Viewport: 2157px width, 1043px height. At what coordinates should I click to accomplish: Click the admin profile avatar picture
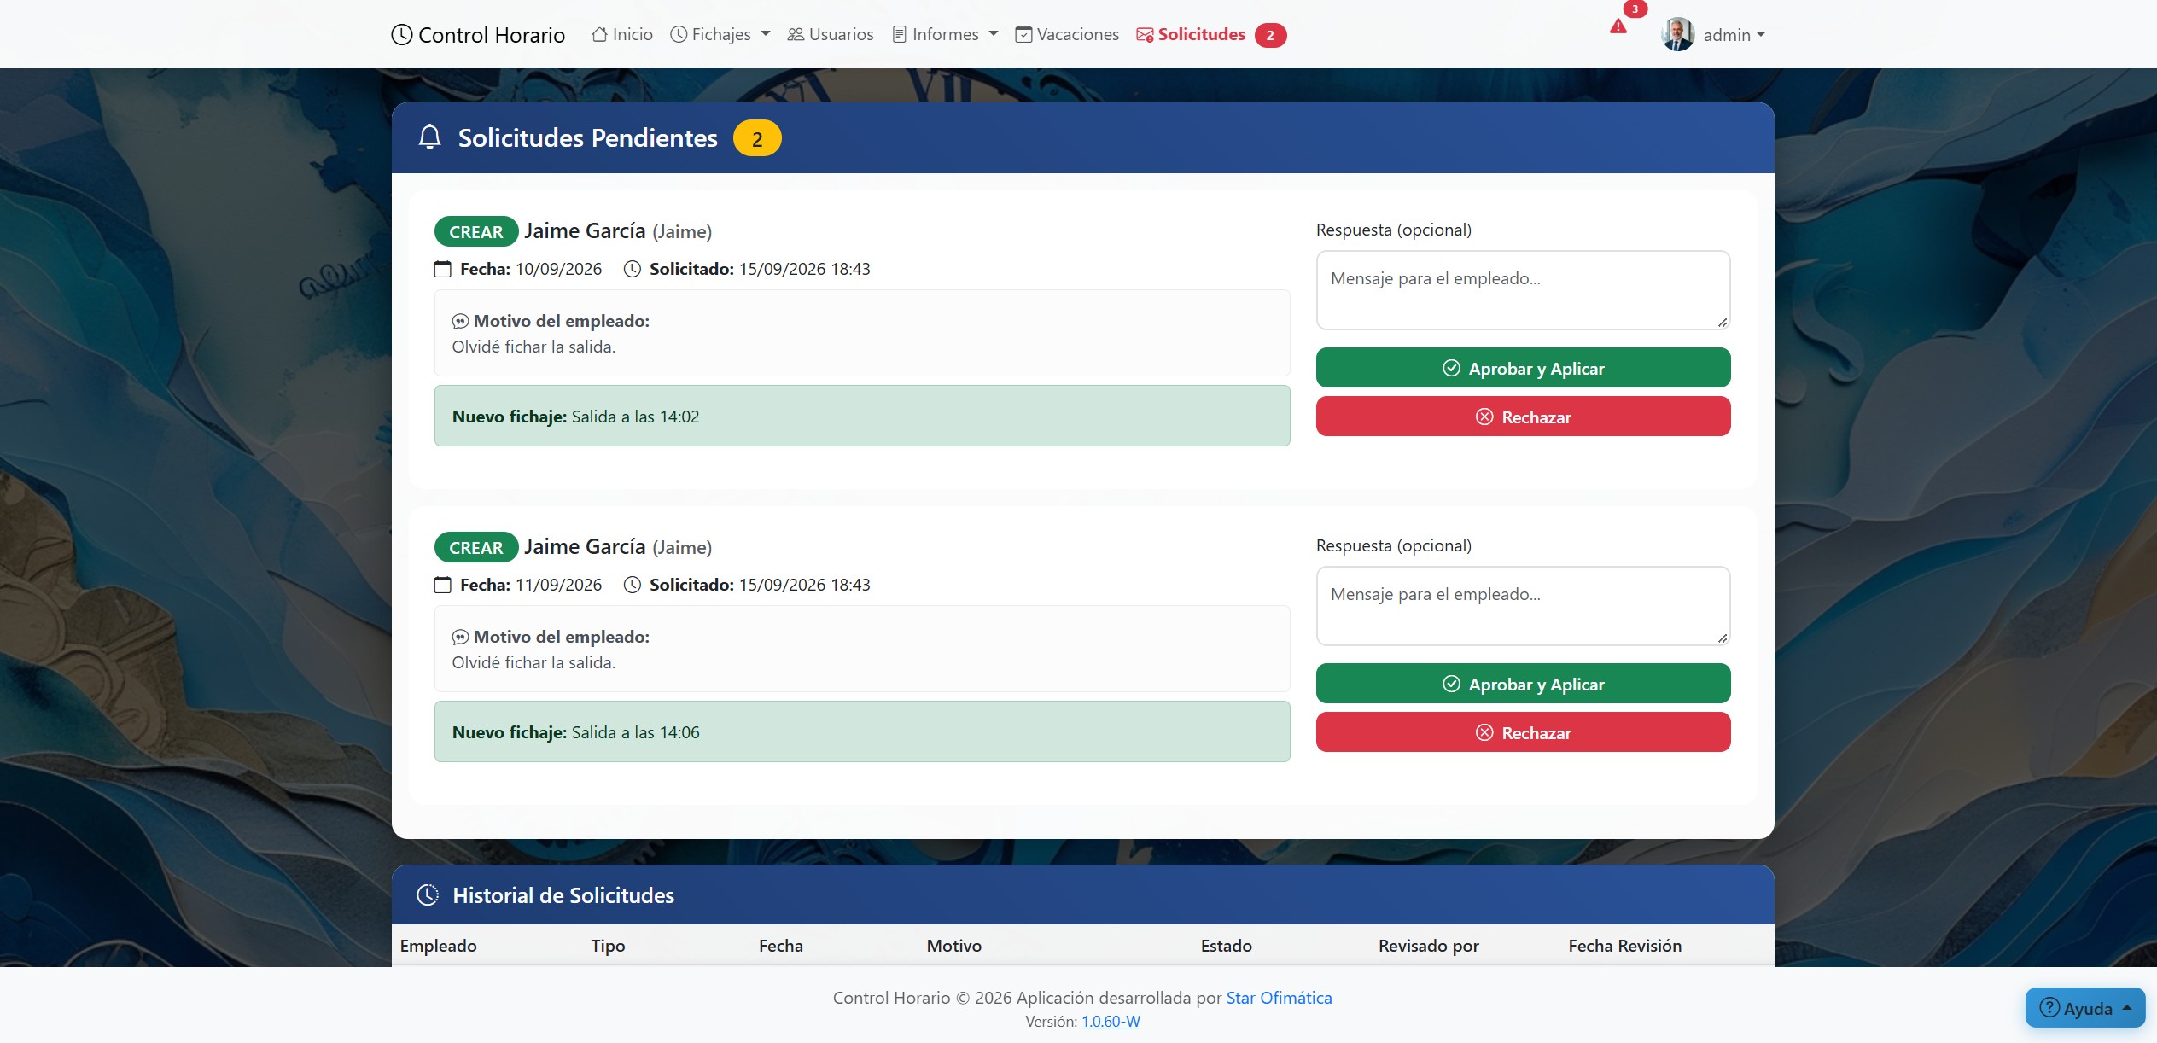(1677, 34)
